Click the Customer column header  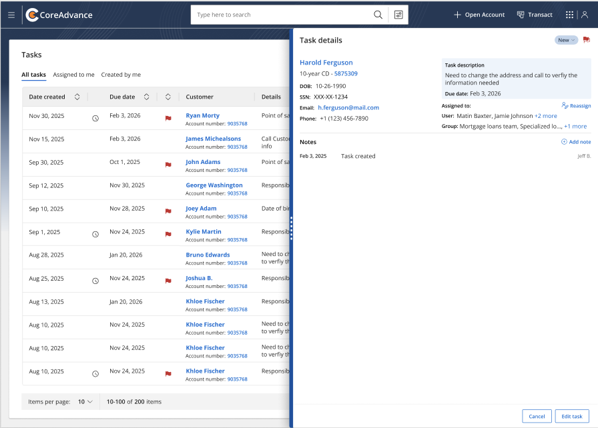[200, 97]
